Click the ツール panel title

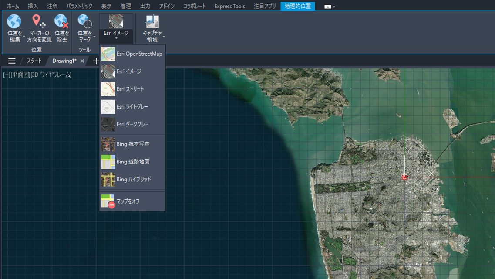(x=84, y=50)
